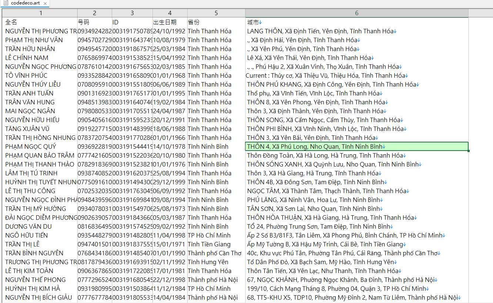Image resolution: width=493 pixels, height=303 pixels.
Task: Select the name NGUYỄN THÚY LIỄU
Action: click(33, 84)
